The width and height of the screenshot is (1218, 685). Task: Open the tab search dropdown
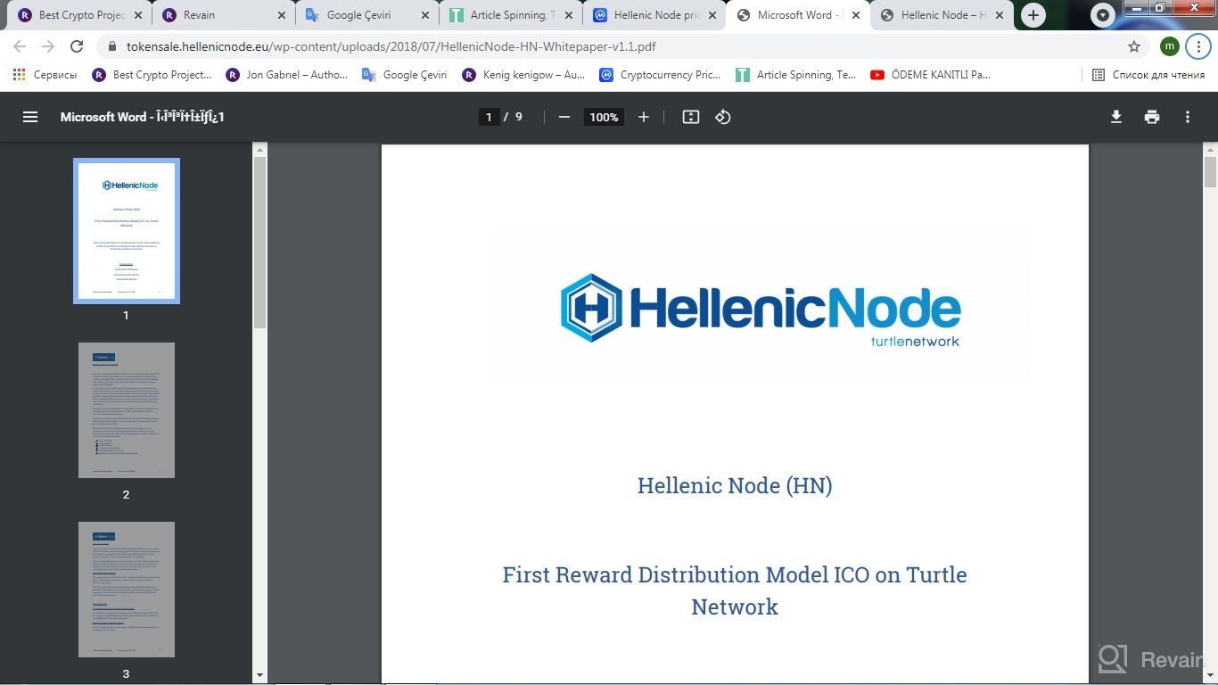tap(1103, 15)
